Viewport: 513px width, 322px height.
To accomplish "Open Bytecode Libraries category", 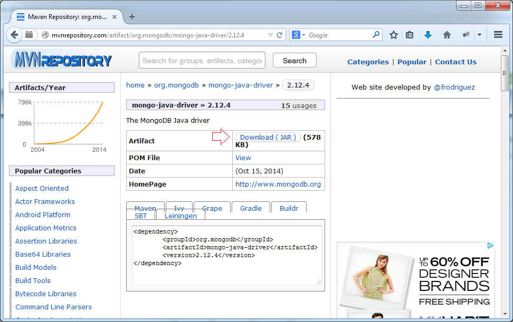I will [x=46, y=294].
